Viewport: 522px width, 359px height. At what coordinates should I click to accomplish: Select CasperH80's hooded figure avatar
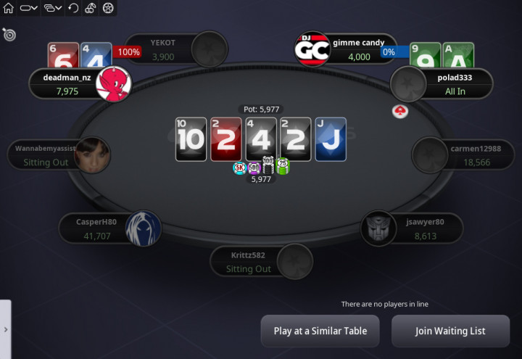click(144, 228)
